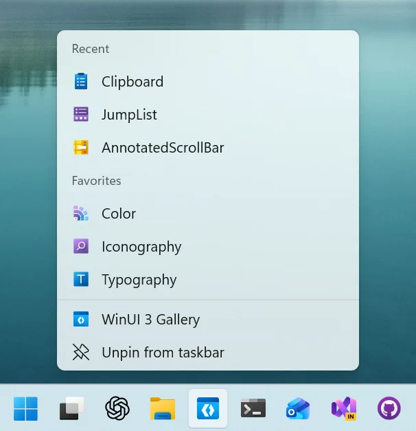Click the crossed-out pin icon
Viewport: 416px width, 431px height.
81,353
